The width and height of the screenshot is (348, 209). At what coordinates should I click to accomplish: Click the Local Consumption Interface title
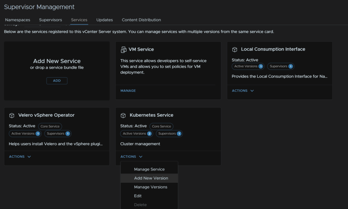(x=273, y=49)
